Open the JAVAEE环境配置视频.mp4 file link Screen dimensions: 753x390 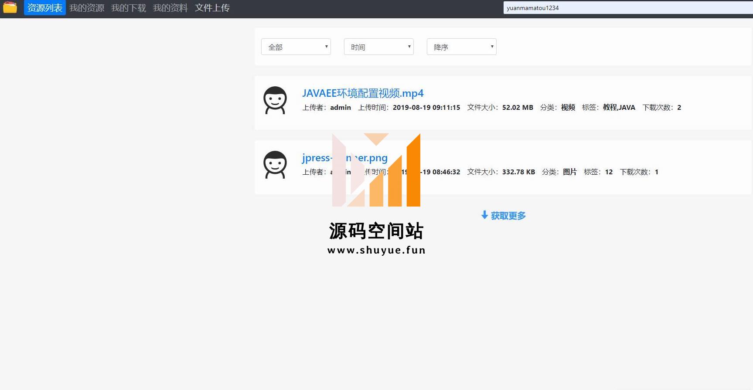[363, 93]
